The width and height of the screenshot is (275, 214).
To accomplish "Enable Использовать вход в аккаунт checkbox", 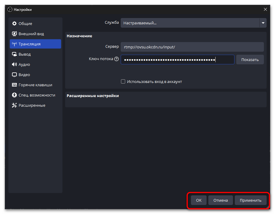I will coord(123,81).
